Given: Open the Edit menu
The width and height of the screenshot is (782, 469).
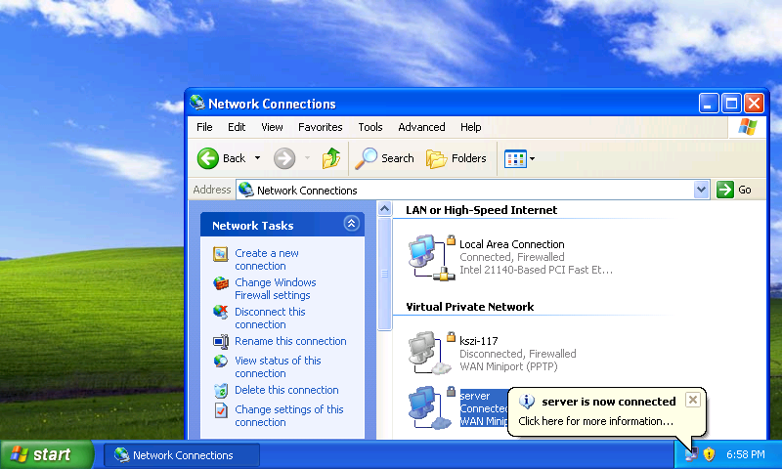Looking at the screenshot, I should pos(237,127).
